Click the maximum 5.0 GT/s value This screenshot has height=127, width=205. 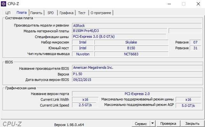[x=188, y=106]
